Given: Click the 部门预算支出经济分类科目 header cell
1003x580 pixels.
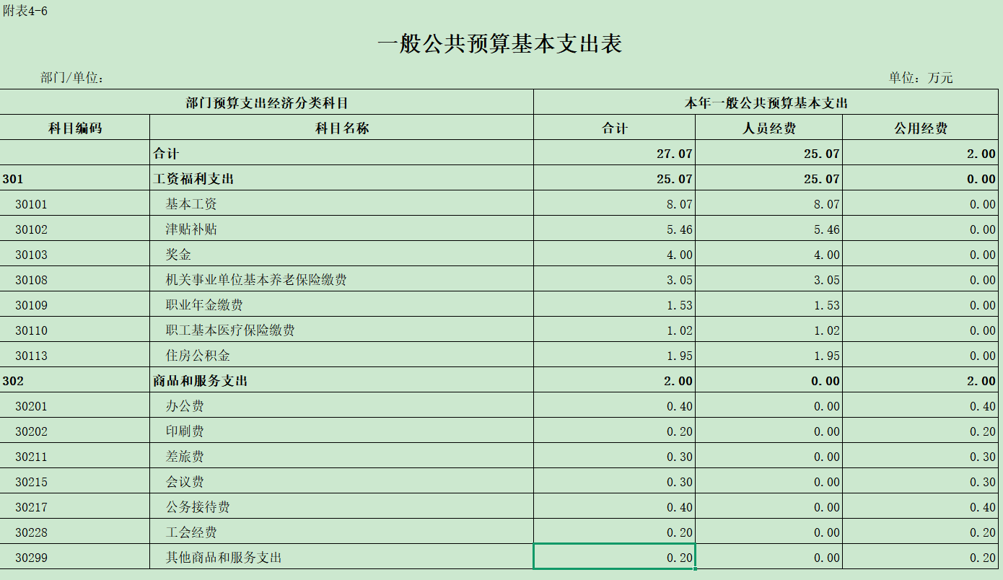Looking at the screenshot, I should point(267,102).
